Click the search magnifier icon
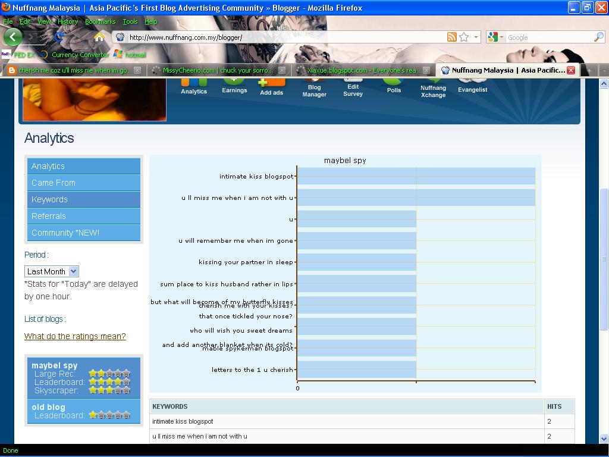 (599, 37)
